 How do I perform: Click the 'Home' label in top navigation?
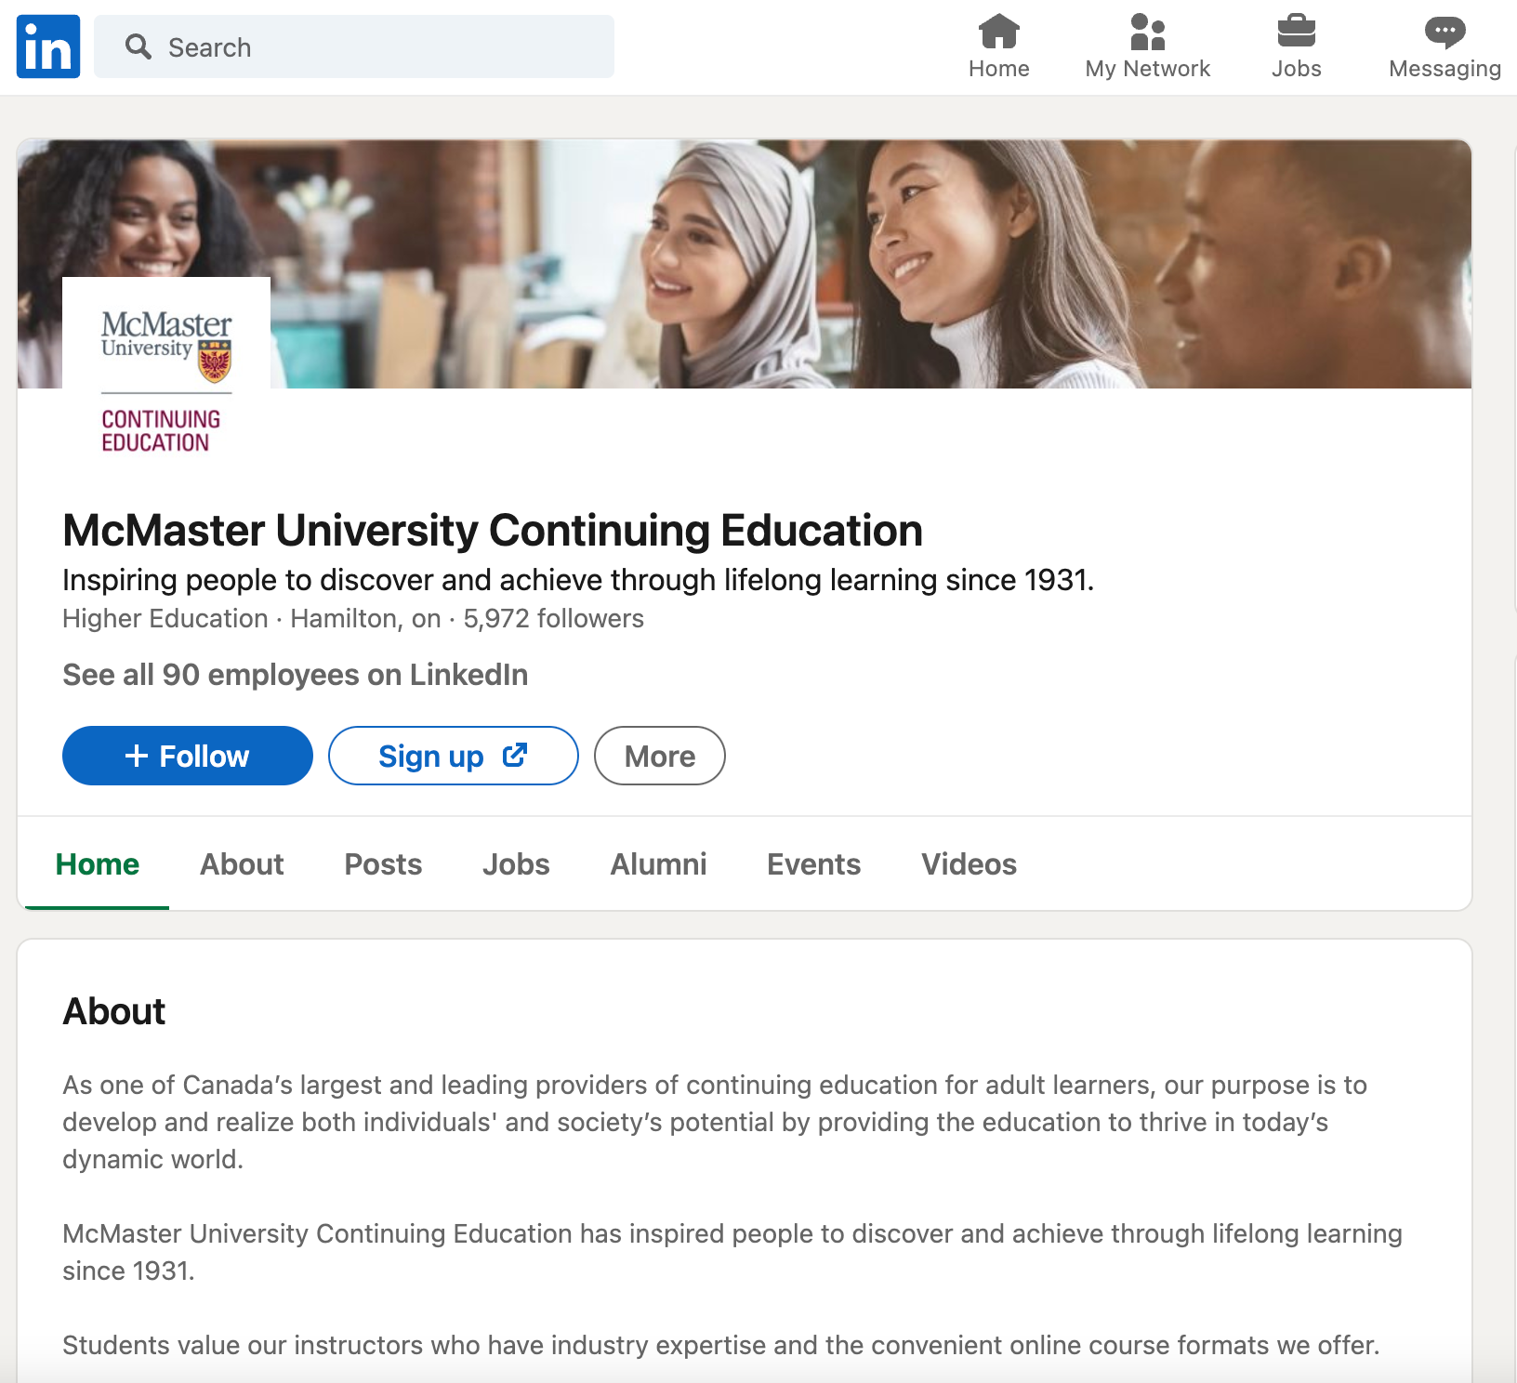pyautogui.click(x=999, y=69)
